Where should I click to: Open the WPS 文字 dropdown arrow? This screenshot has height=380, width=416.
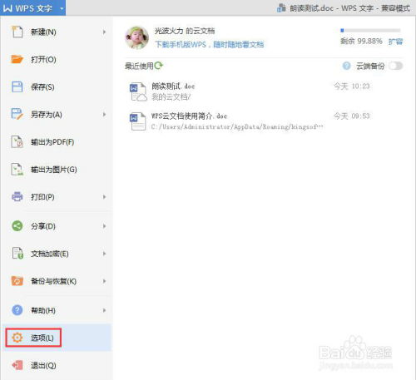(62, 8)
